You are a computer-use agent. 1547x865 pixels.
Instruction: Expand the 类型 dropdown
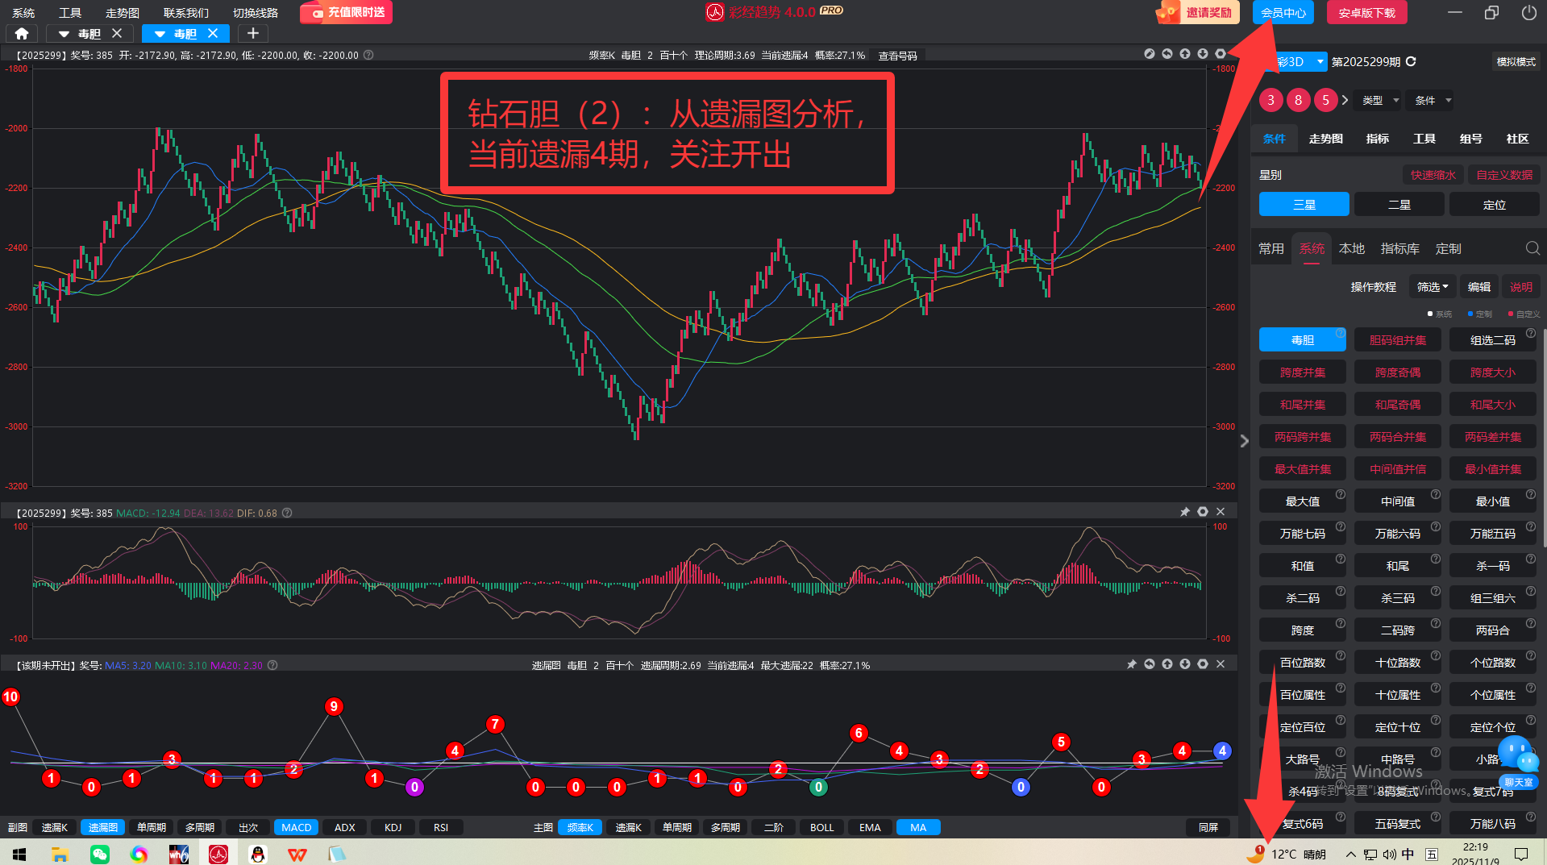pos(1380,100)
